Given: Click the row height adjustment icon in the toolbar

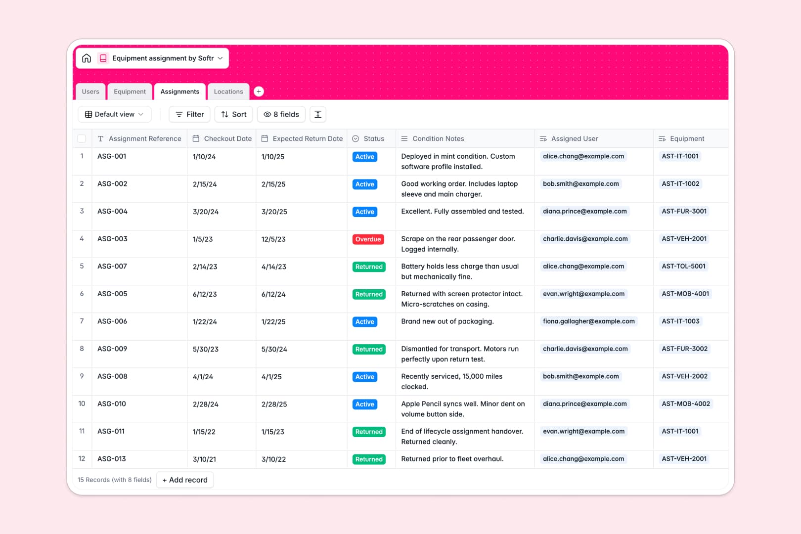Looking at the screenshot, I should click(x=317, y=114).
